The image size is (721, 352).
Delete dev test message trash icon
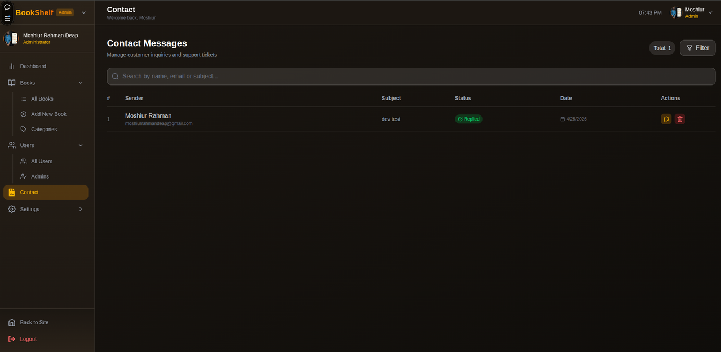tap(680, 119)
